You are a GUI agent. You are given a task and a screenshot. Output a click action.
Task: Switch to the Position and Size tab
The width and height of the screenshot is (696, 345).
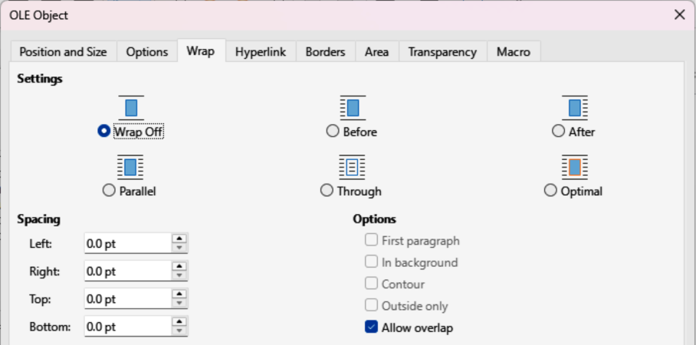point(63,52)
